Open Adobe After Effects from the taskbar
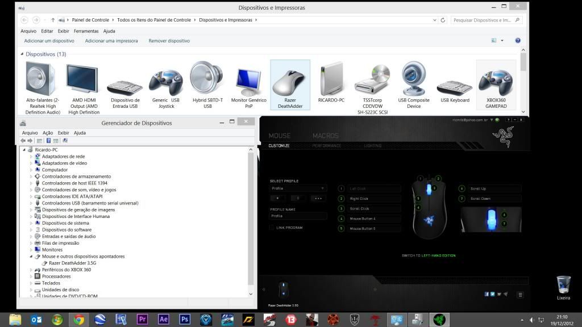This screenshot has height=327, width=582. pos(163,319)
